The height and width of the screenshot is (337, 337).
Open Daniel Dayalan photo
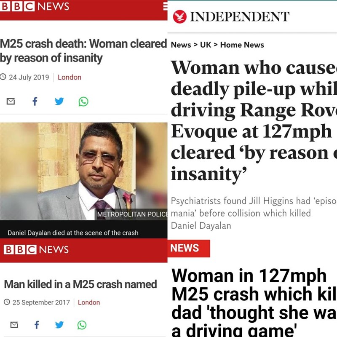83,171
